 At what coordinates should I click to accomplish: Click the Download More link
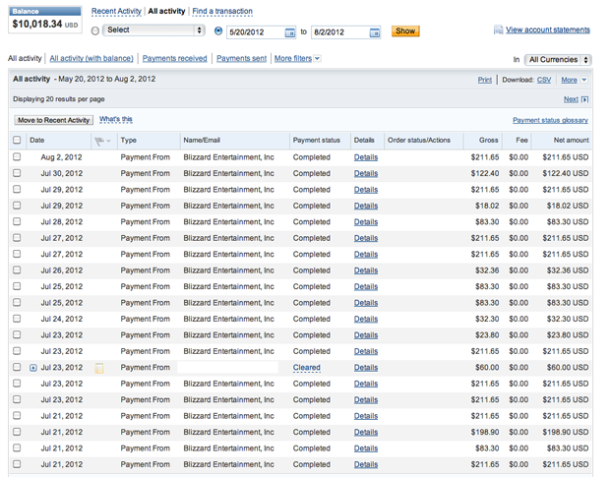click(569, 80)
